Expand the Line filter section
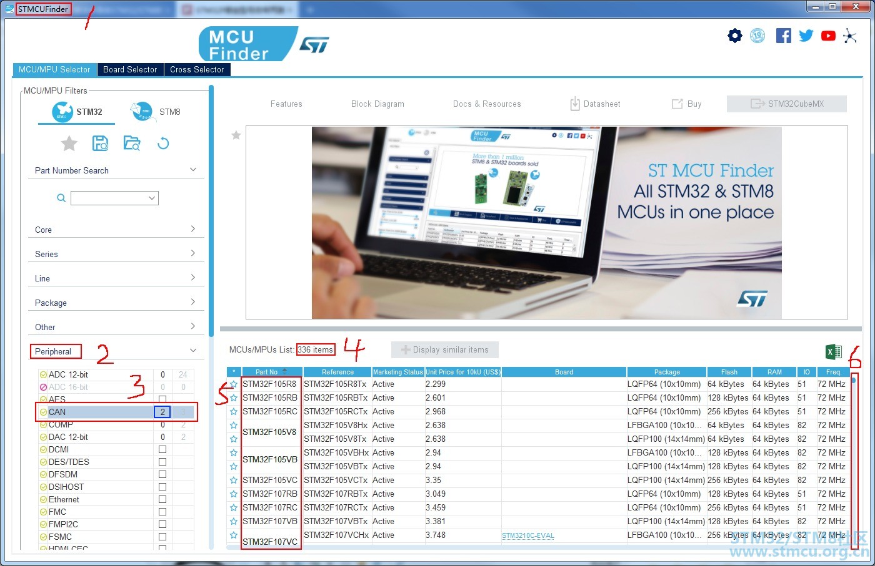The width and height of the screenshot is (875, 566). pyautogui.click(x=193, y=278)
